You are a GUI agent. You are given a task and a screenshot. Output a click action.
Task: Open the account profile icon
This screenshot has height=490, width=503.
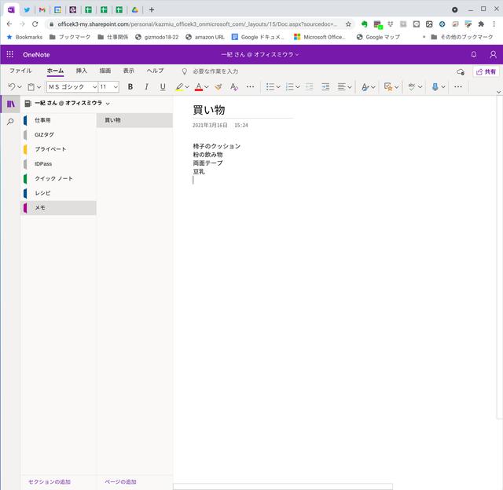(x=493, y=54)
